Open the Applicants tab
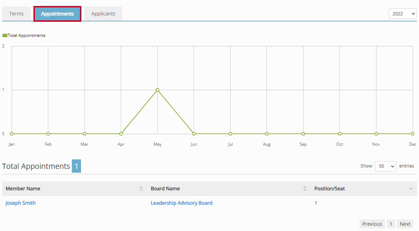This screenshot has height=231, width=419. click(103, 14)
